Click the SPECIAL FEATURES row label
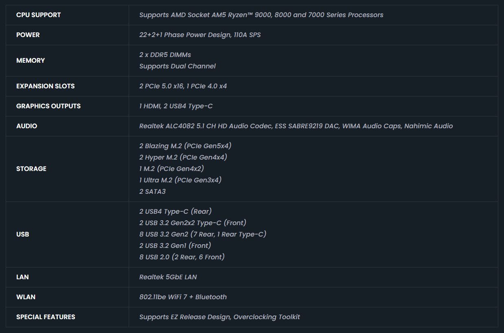The height and width of the screenshot is (333, 504). [46, 317]
